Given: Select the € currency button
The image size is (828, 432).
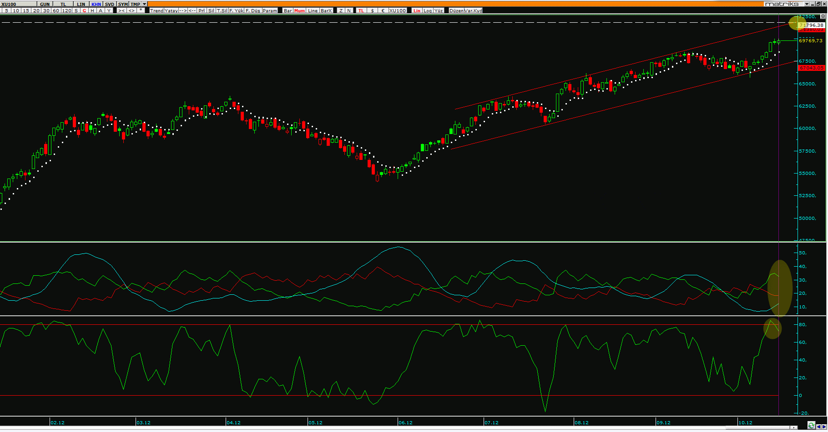Looking at the screenshot, I should click(x=383, y=10).
